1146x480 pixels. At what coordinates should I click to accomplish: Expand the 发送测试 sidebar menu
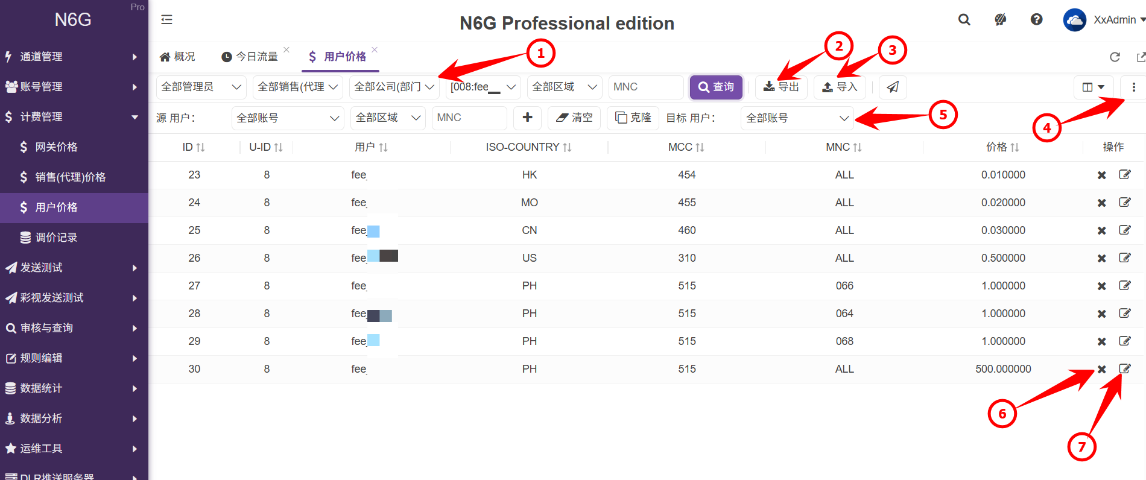point(74,268)
